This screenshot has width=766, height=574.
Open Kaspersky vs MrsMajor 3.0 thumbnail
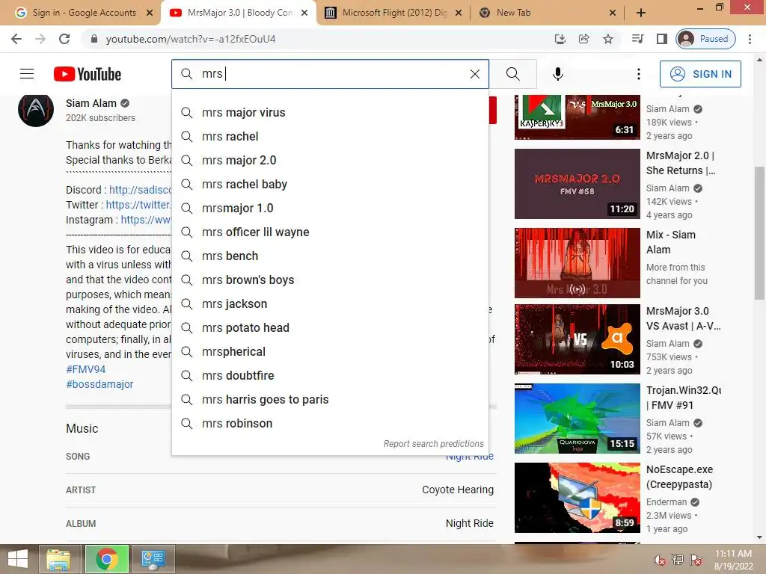(x=577, y=117)
